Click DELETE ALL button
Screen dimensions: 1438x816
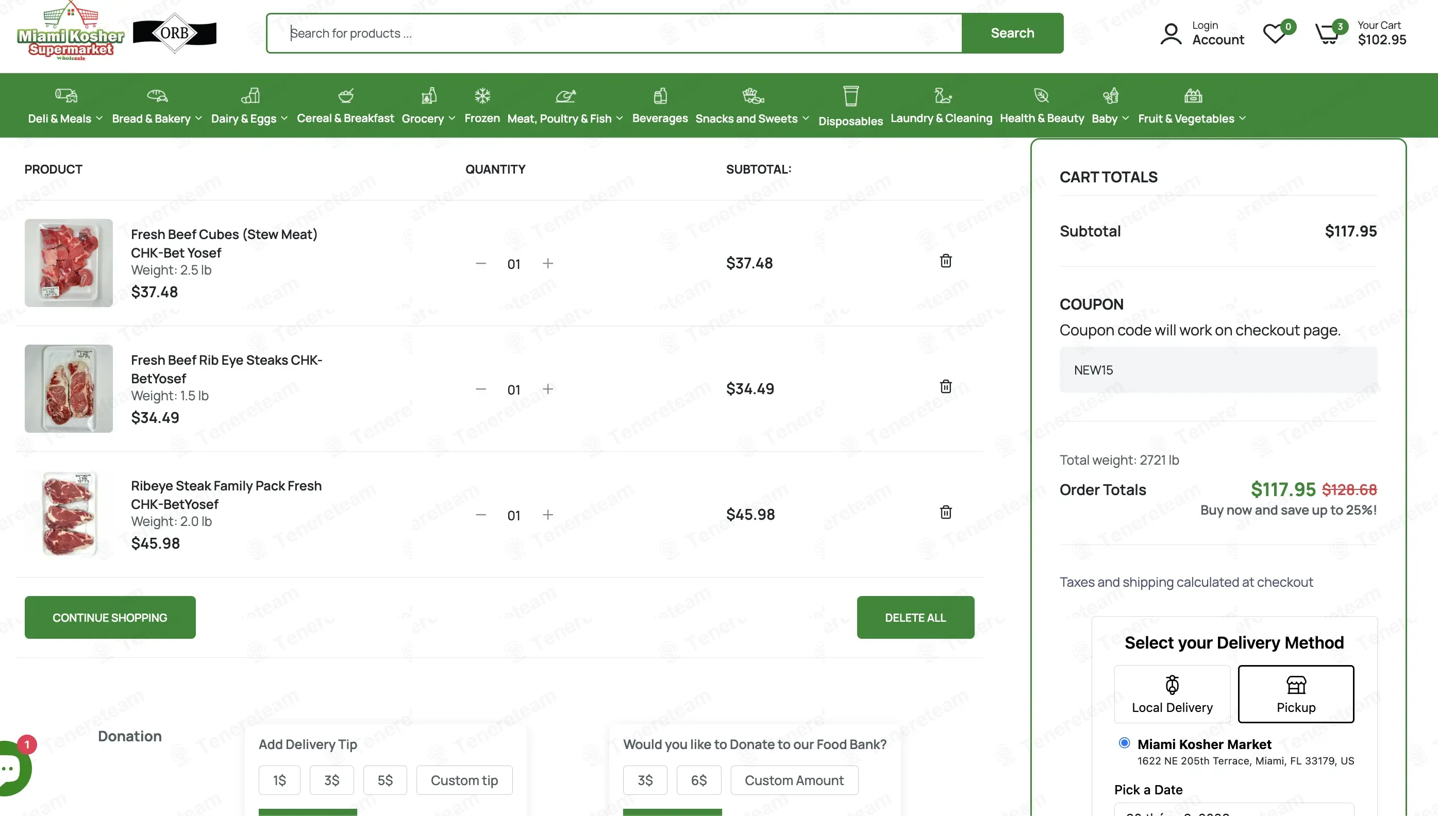click(915, 617)
